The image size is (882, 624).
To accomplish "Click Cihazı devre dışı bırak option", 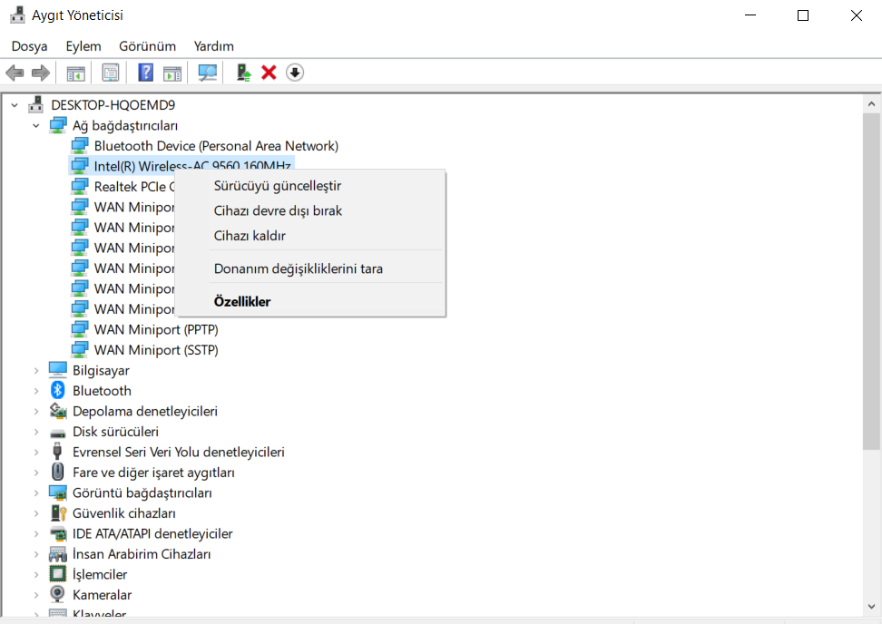I will (279, 210).
